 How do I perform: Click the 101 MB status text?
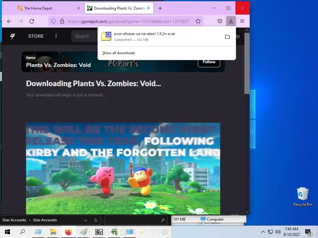pos(179,219)
